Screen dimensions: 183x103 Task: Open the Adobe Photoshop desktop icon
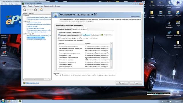tap(4, 44)
